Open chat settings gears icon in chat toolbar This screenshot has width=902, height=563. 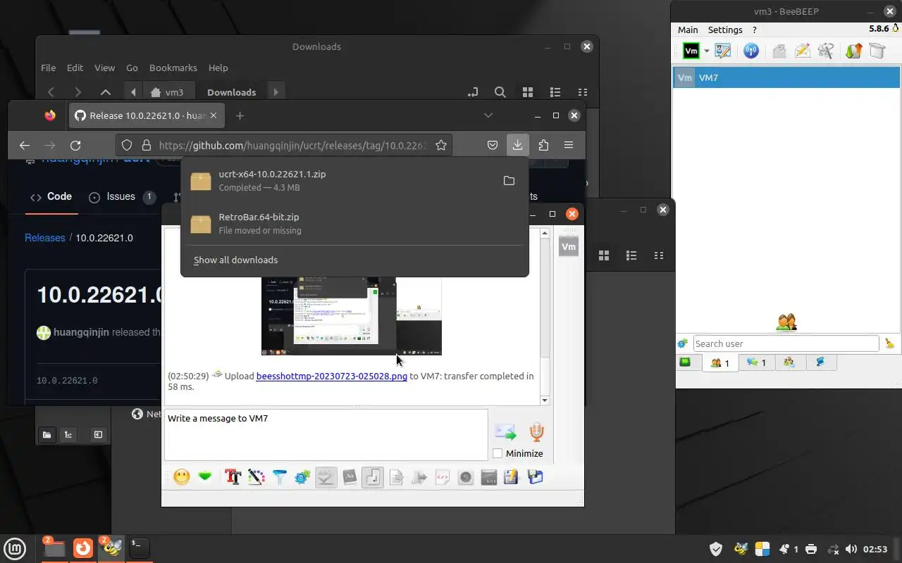pos(302,477)
